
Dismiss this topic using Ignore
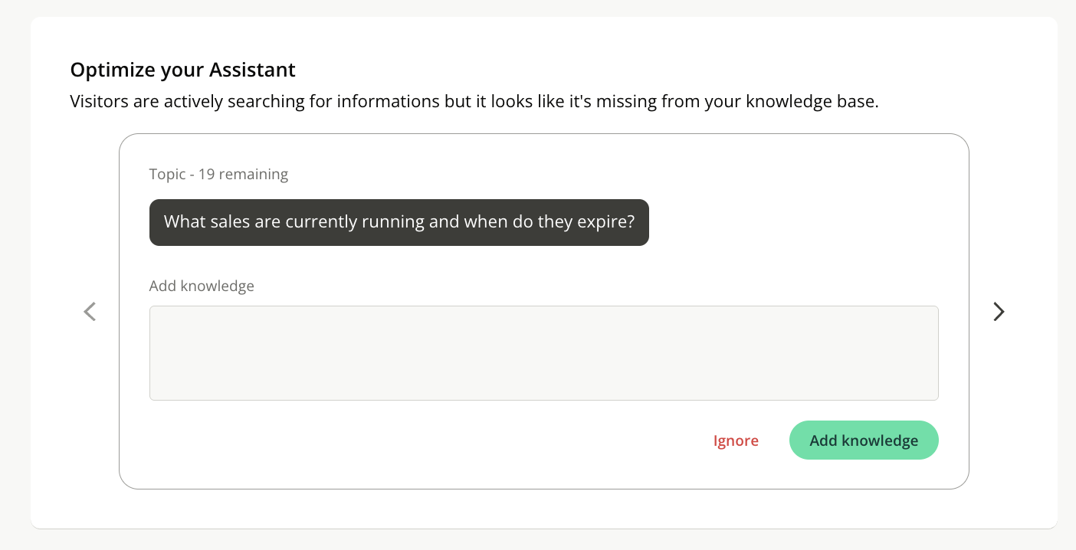(736, 441)
